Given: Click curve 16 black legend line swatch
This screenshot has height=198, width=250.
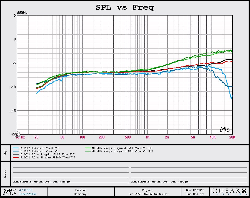Looking at the screenshot, I should click(x=16, y=154).
